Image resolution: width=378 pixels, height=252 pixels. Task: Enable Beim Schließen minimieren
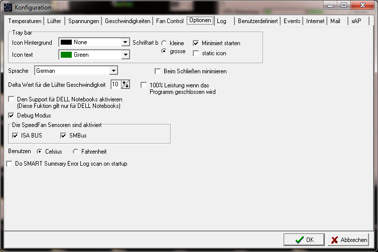click(x=158, y=71)
